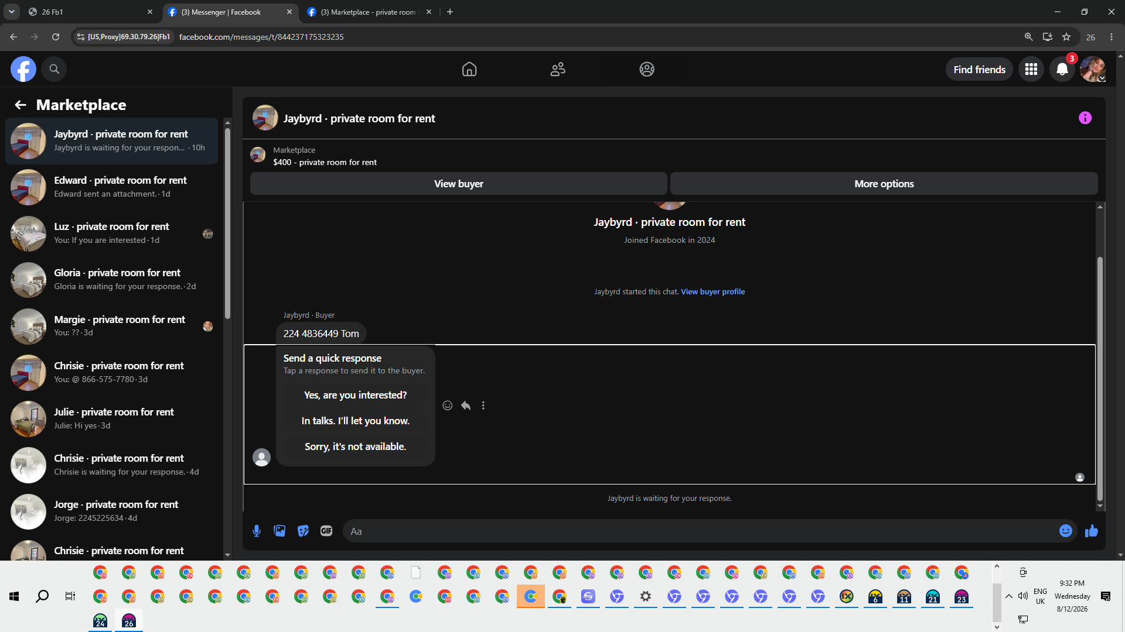
Task: Open the Facebook menu grid icon
Action: [x=1031, y=69]
